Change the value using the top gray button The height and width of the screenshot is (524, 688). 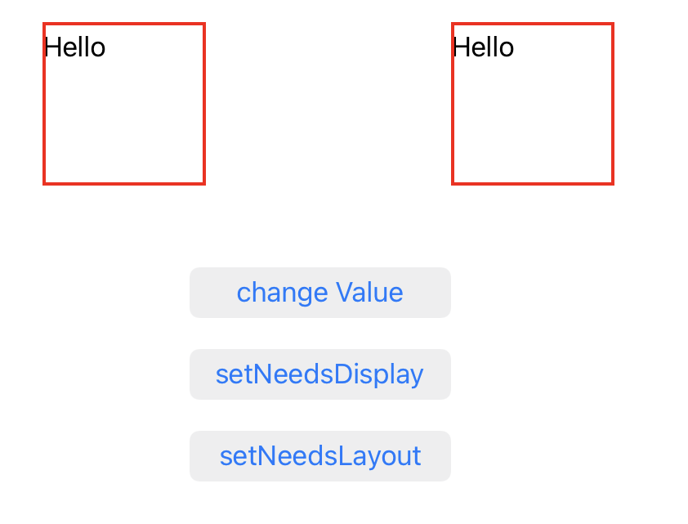click(x=319, y=293)
